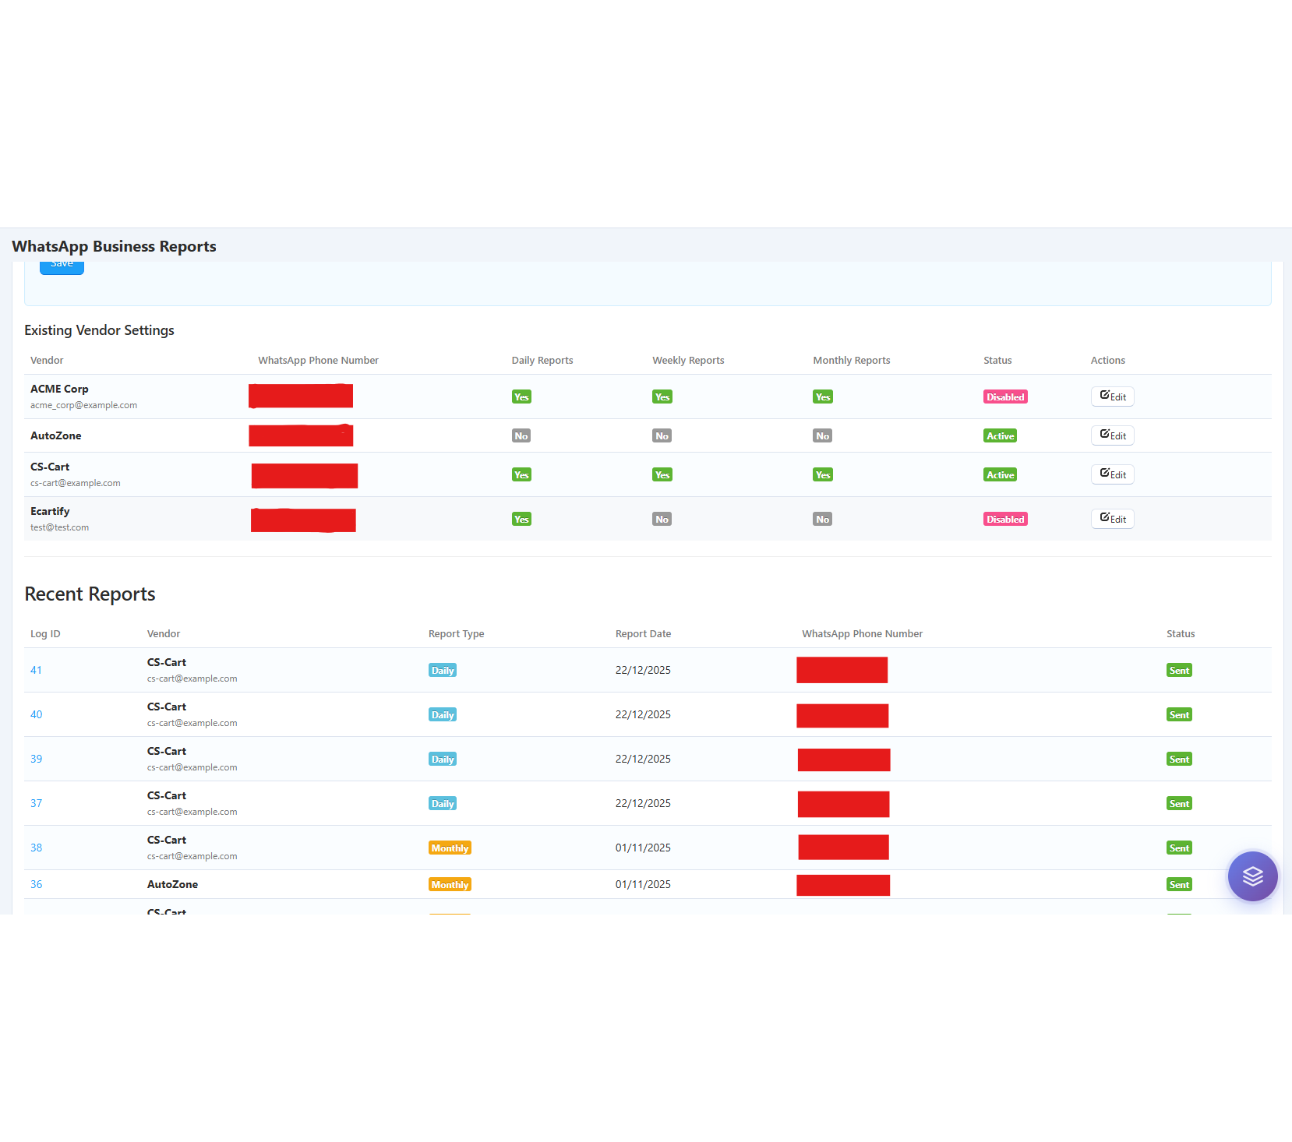Click AutoZone's Weekly Reports No badge
Viewport: 1292px width, 1142px height.
(x=662, y=436)
